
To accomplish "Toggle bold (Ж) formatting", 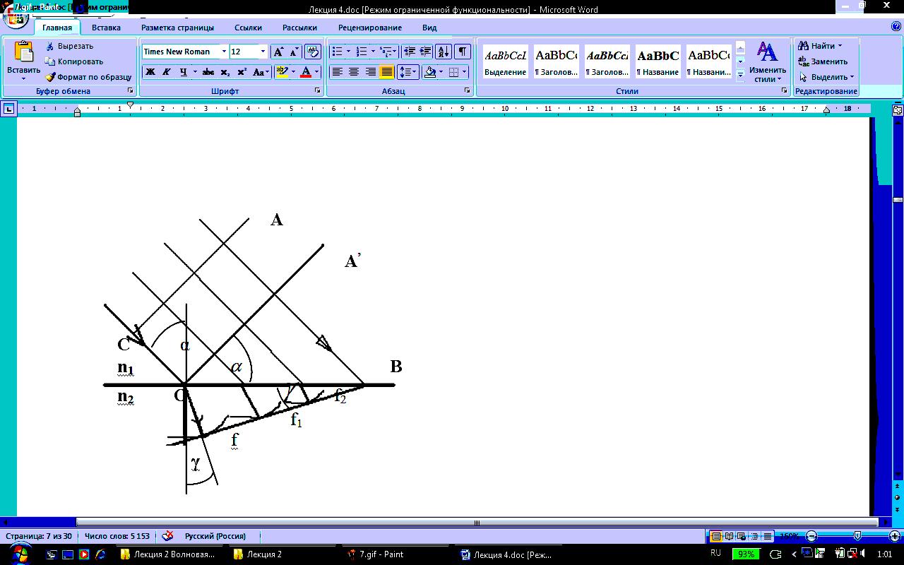I will point(150,72).
